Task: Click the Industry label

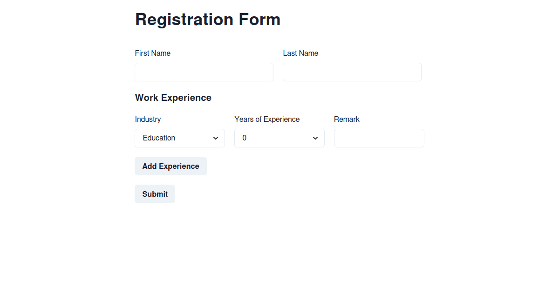Action: pos(148,119)
